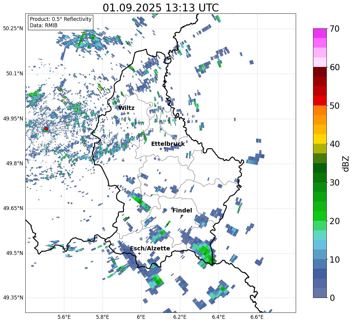Click the Findel city label
This screenshot has height=323, width=353.
pyautogui.click(x=182, y=210)
